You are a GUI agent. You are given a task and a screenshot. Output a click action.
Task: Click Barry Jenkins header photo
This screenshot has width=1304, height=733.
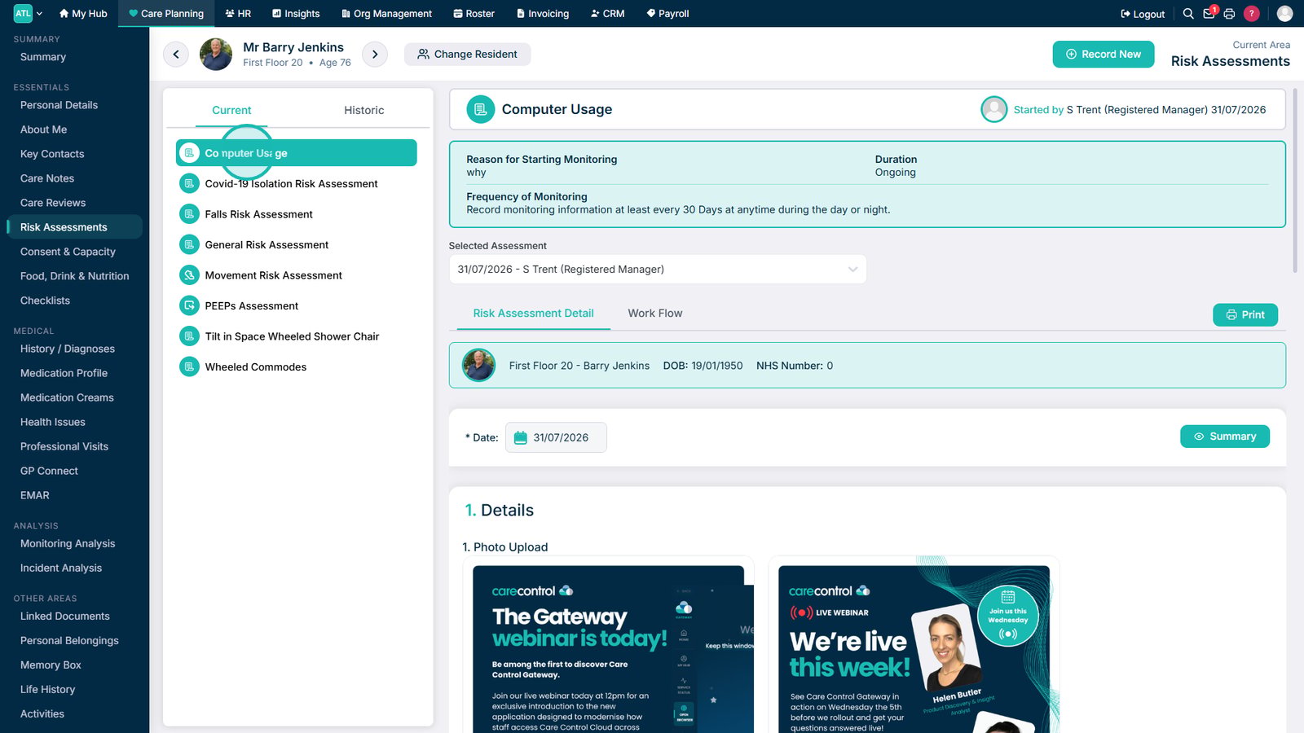tap(216, 55)
